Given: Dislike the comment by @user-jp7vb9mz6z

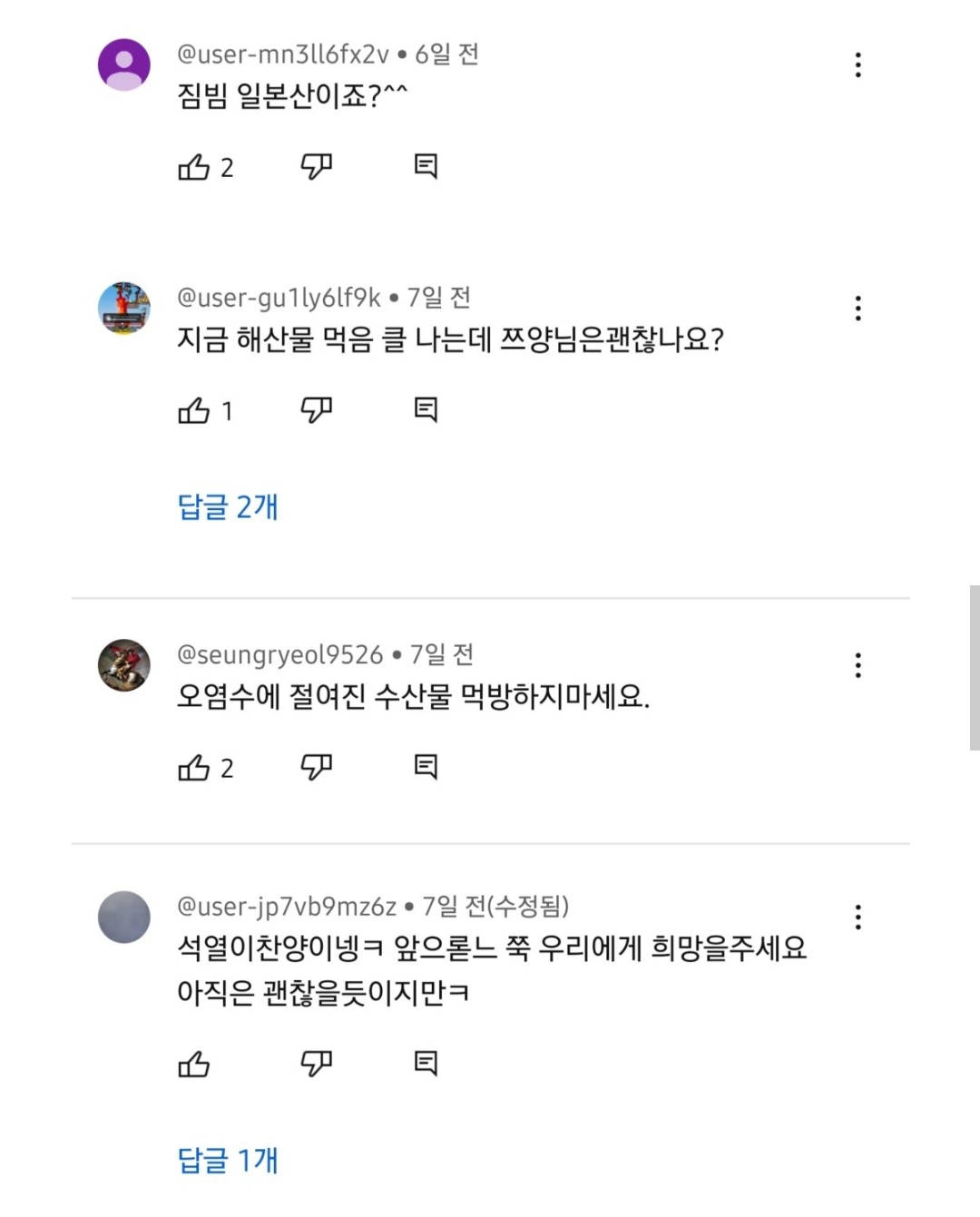Looking at the screenshot, I should pyautogui.click(x=316, y=1063).
